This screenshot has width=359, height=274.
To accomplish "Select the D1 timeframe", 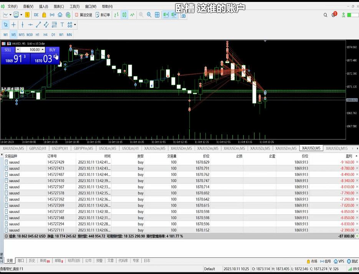I will coord(53,35).
